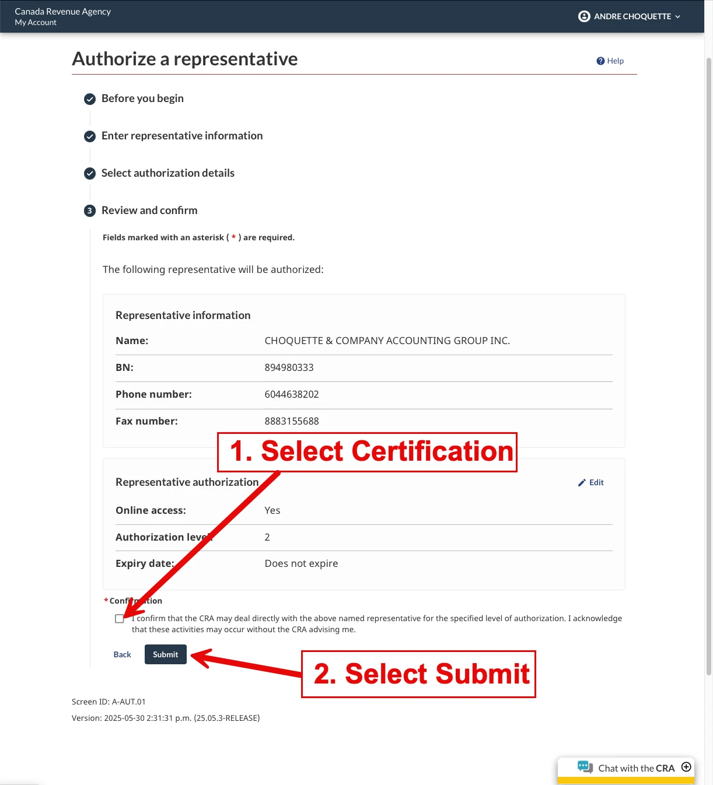The image size is (713, 785).
Task: Click the Canada Revenue Agency My Account header
Action: (62, 16)
